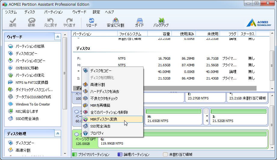Click the プロパティ context menu info icon
The image size is (277, 160).
point(85,133)
